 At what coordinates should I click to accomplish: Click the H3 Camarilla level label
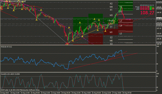click(121, 12)
